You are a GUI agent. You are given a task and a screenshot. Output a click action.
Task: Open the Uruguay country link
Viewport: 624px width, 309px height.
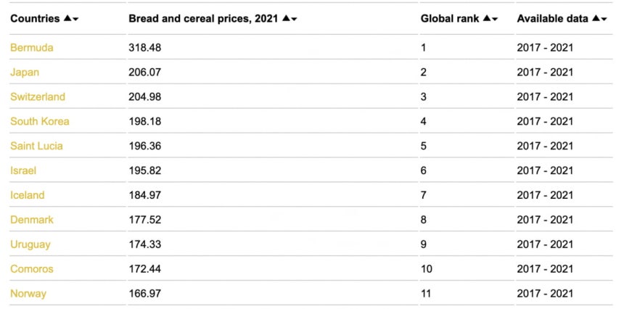(x=30, y=244)
